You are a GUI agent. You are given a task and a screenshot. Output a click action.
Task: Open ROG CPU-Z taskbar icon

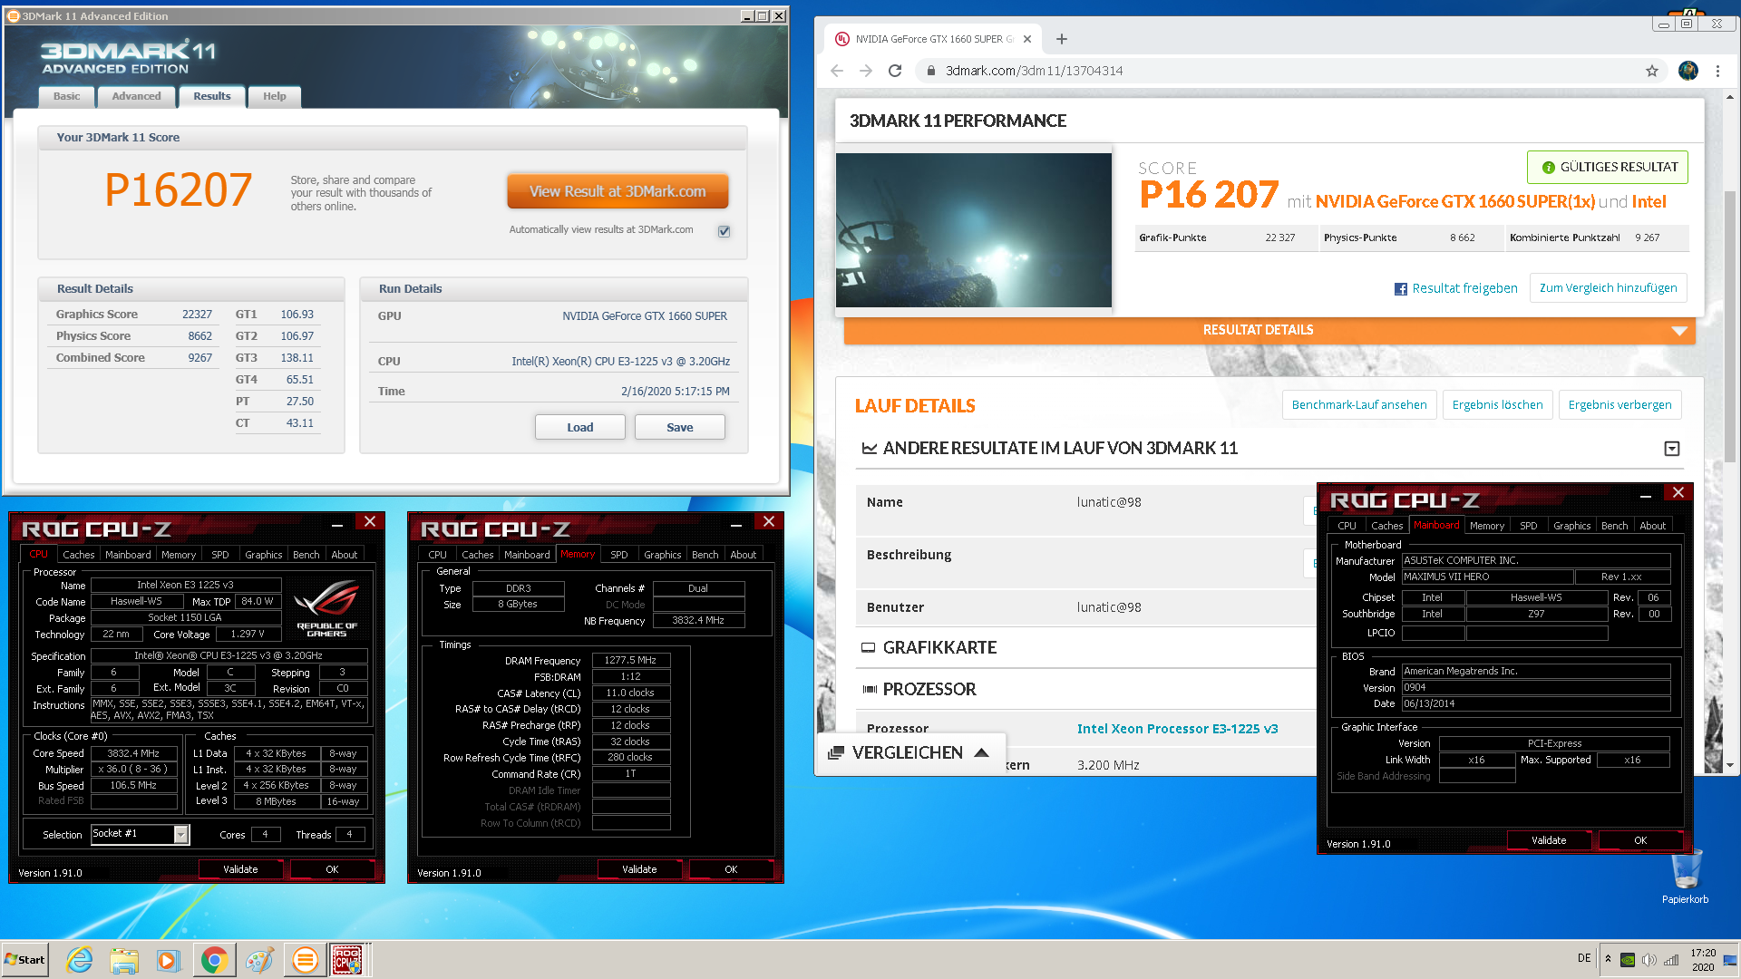347,960
